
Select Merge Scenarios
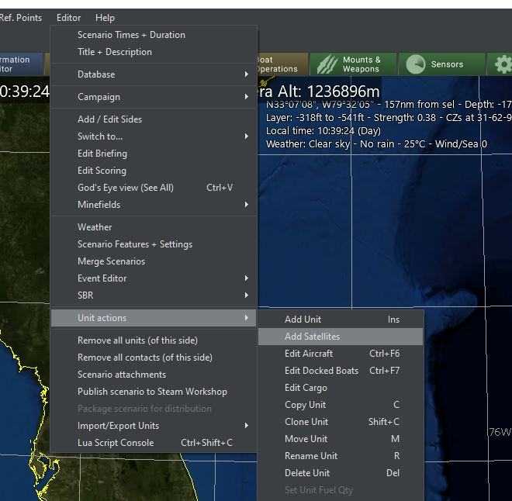click(x=154, y=261)
